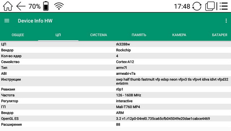Switch to the ОБЩЕЕ tab
The width and height of the screenshot is (231, 131).
point(18,35)
